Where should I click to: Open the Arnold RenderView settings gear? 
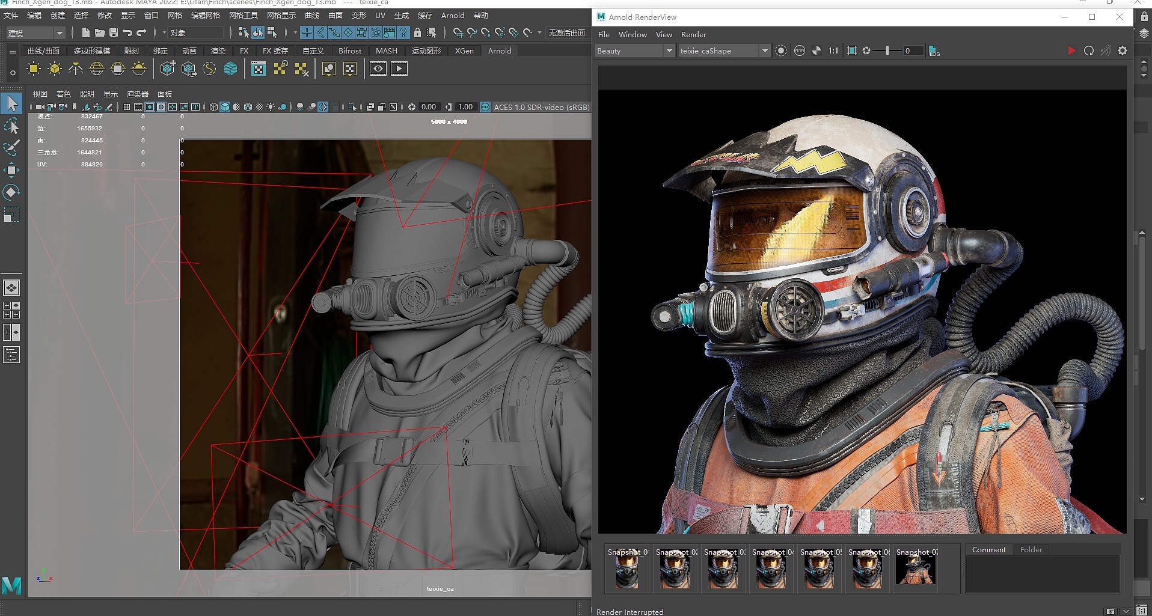(x=1122, y=51)
